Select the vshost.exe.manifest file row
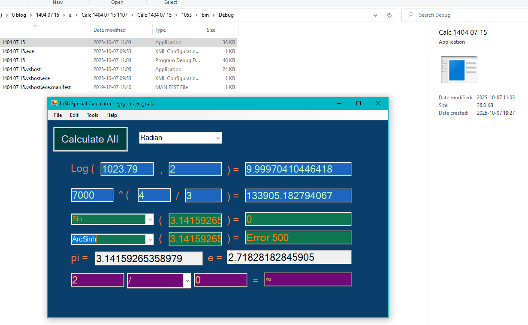 [36, 87]
